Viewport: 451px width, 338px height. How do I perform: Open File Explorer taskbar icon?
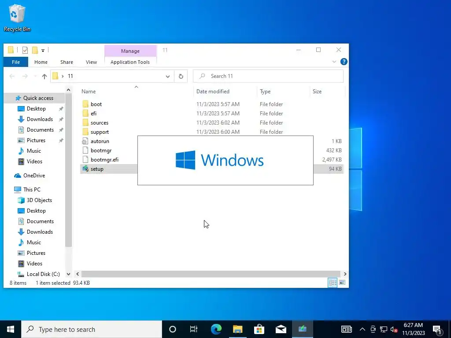pyautogui.click(x=237, y=329)
